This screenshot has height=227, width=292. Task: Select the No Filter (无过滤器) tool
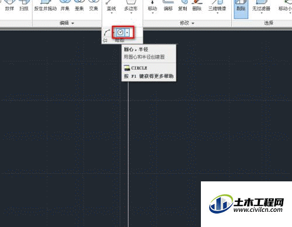(x=261, y=5)
